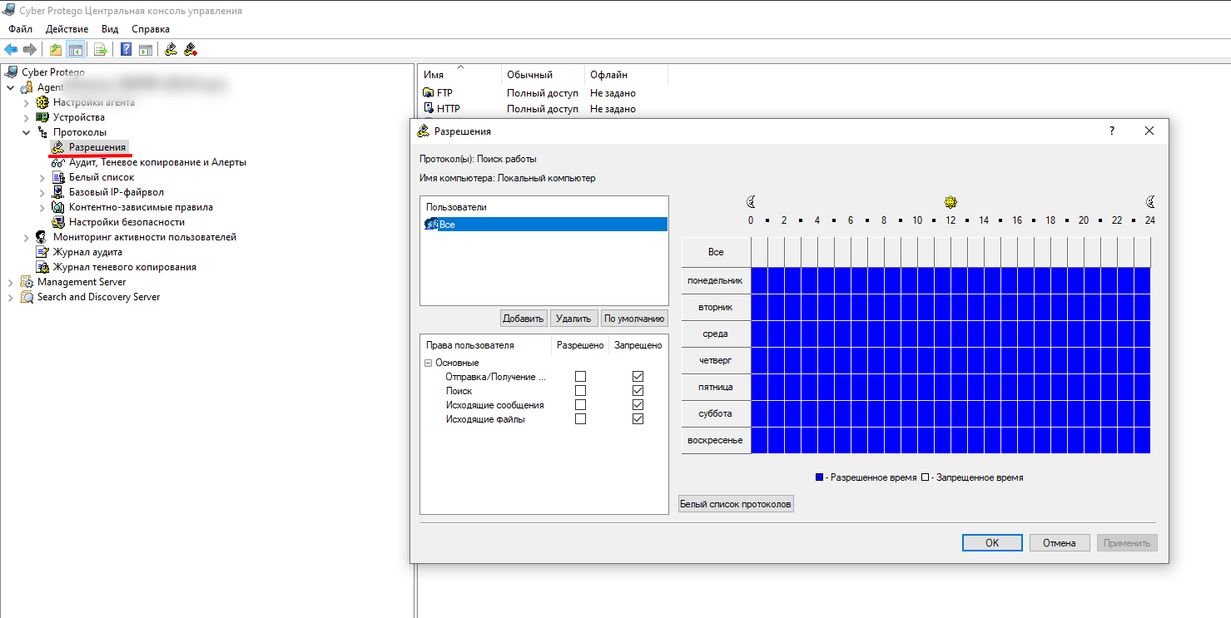Click the Forward arrow toolbar icon
The width and height of the screenshot is (1231, 618).
[30, 50]
